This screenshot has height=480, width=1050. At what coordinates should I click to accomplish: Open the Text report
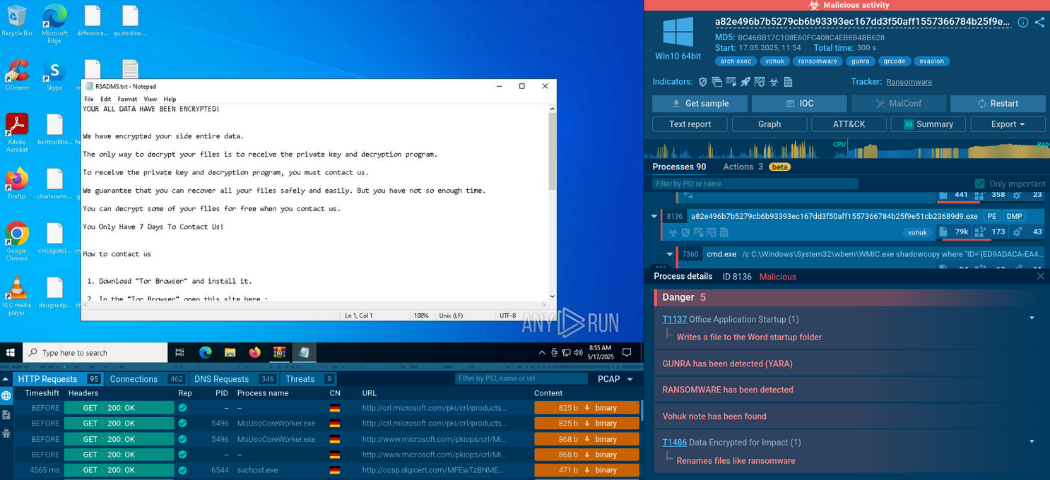coord(690,124)
